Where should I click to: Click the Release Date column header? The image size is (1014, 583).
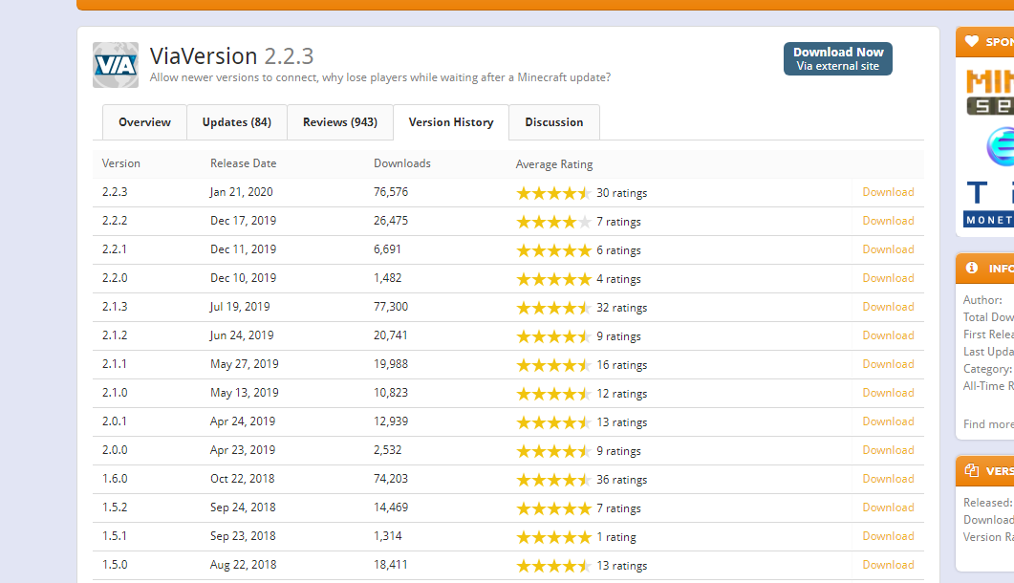coord(243,163)
